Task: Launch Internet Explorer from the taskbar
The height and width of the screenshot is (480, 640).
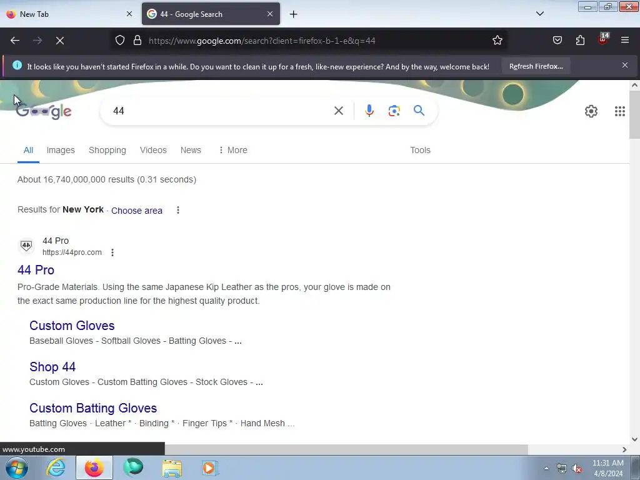Action: [56, 467]
